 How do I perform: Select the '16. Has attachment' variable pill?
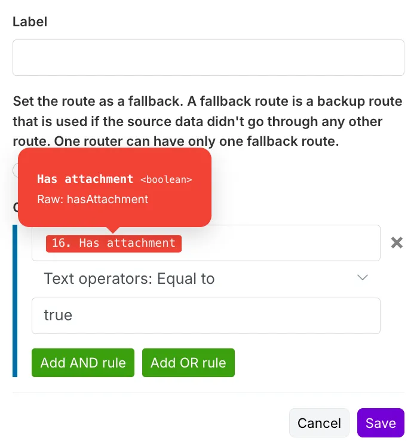[114, 243]
